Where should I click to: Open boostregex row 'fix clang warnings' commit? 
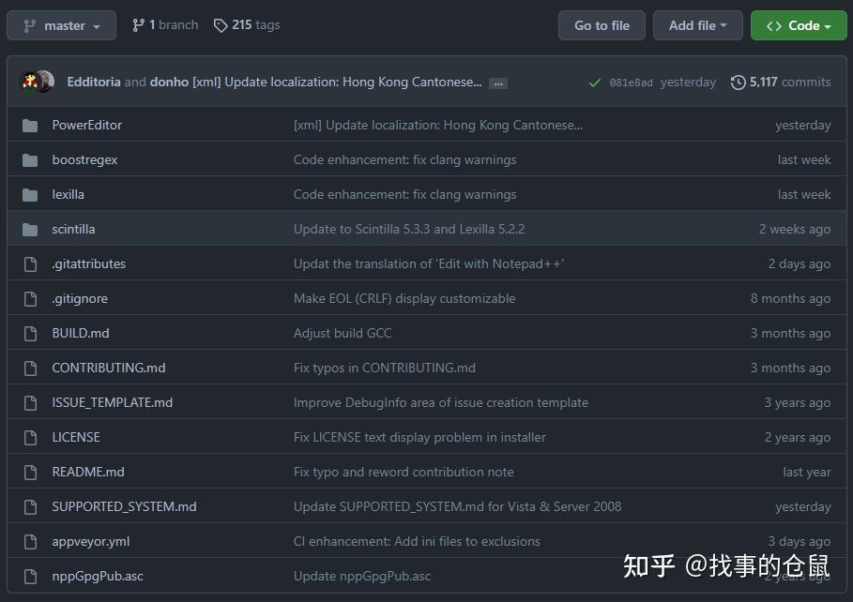[x=405, y=160]
